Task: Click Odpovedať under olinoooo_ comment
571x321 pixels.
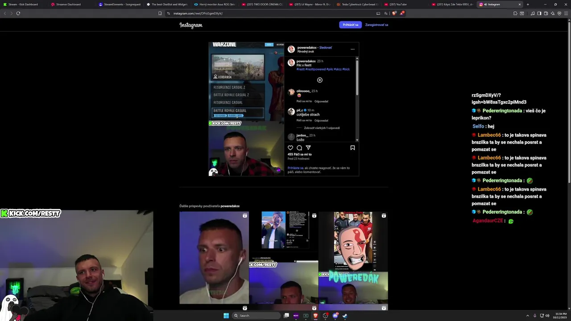Action: (x=321, y=101)
